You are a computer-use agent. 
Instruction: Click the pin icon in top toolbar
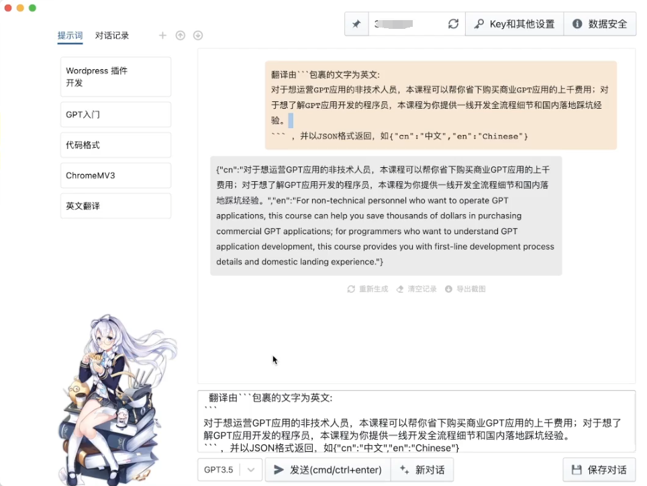356,24
